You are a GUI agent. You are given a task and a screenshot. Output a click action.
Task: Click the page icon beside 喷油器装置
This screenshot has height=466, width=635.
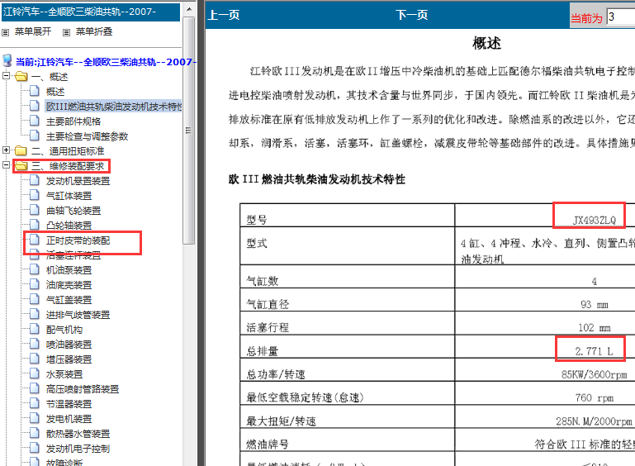(x=35, y=344)
